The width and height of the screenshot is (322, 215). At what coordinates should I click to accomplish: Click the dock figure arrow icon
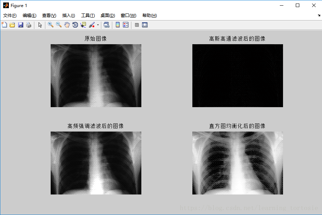(319, 15)
